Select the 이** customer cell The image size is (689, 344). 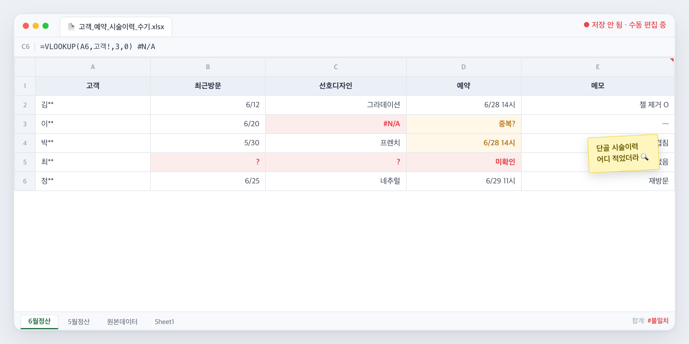coord(93,124)
